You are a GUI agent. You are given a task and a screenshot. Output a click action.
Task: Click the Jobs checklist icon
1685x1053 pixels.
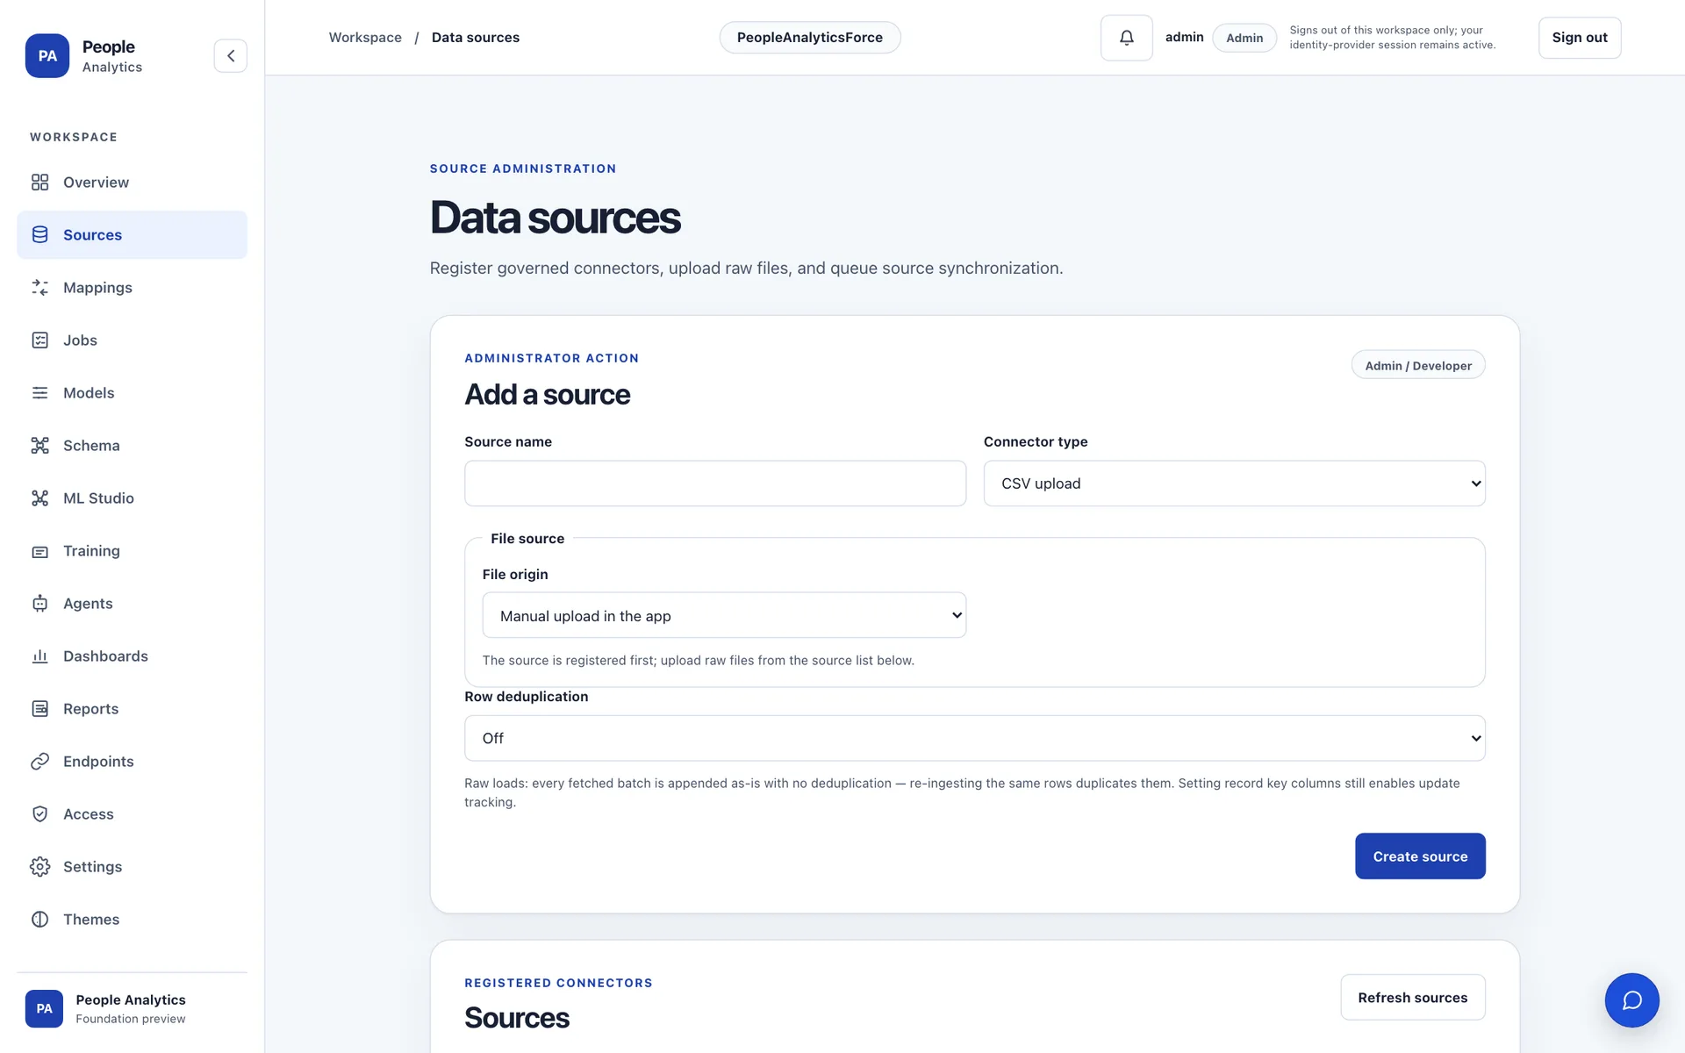[39, 340]
